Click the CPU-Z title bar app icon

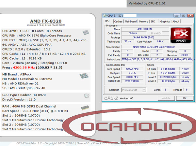coord(105,16)
